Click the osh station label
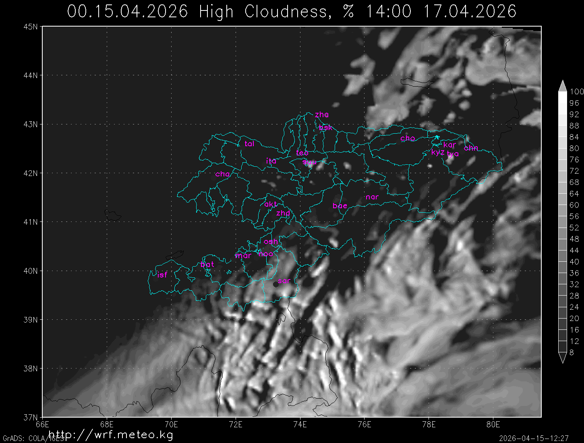 [271, 242]
